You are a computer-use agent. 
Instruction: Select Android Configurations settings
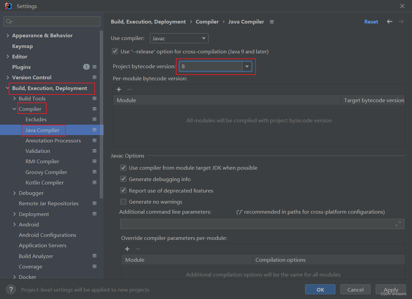tap(47, 235)
